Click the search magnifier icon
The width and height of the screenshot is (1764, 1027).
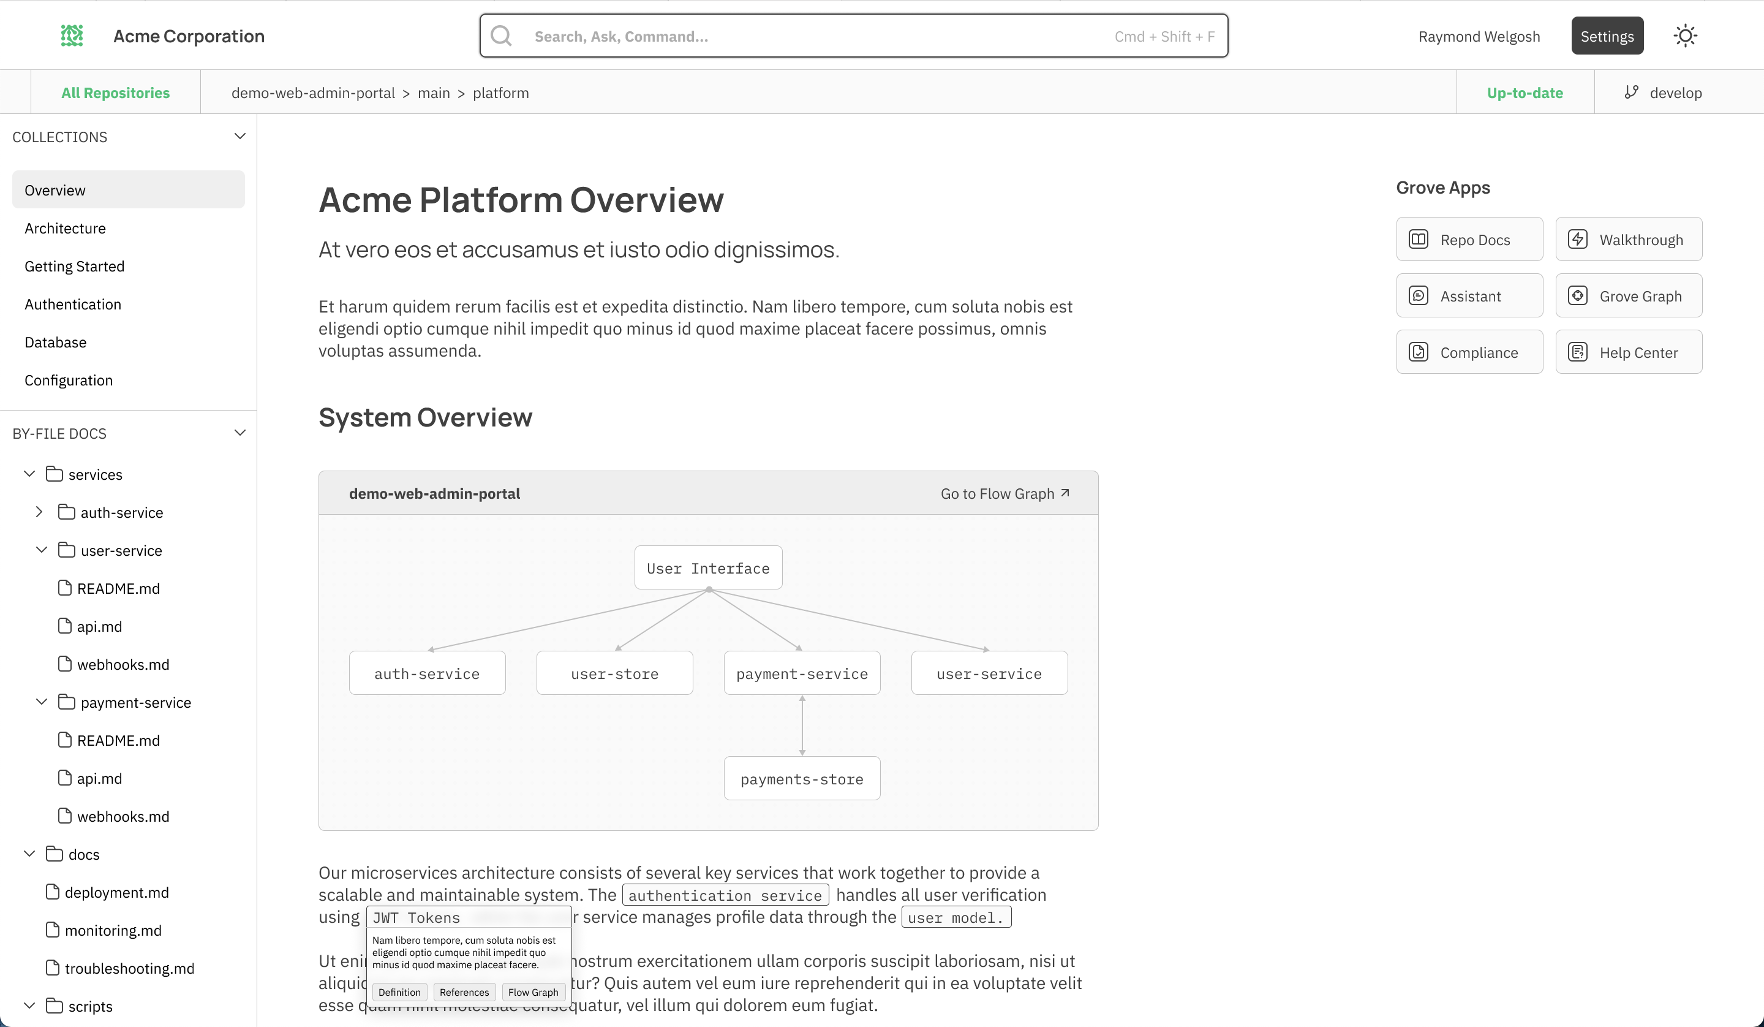(x=501, y=36)
